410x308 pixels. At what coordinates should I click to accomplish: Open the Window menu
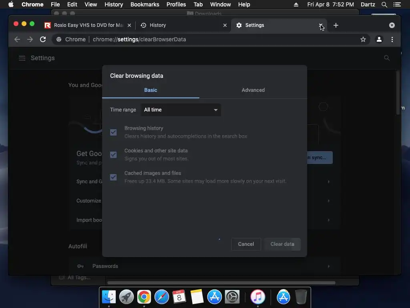coord(221,4)
